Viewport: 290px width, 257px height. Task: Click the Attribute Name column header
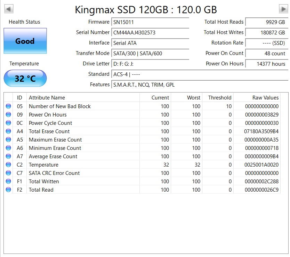click(83, 97)
